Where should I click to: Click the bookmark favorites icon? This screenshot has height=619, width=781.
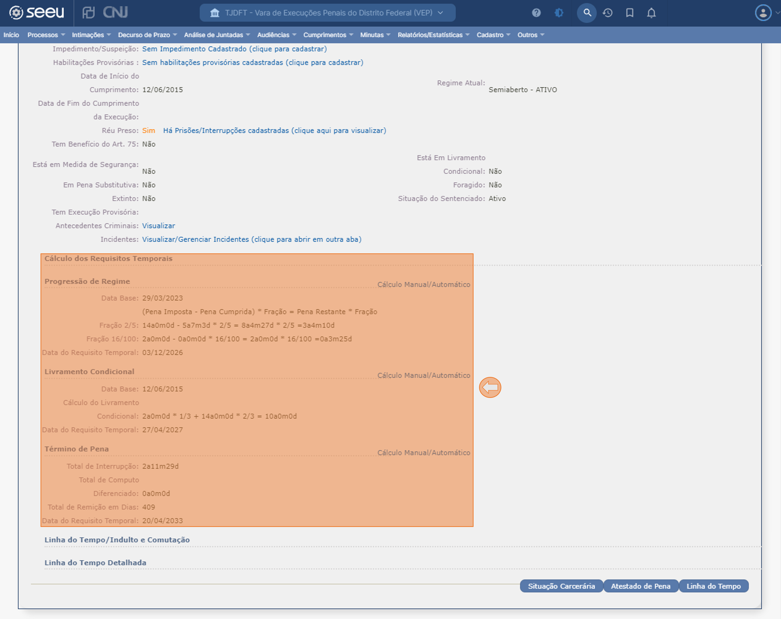click(x=630, y=13)
